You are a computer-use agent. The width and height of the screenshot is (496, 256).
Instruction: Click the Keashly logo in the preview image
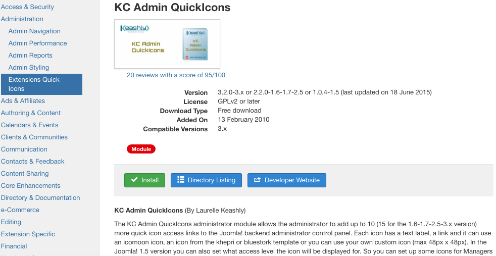coord(135,29)
